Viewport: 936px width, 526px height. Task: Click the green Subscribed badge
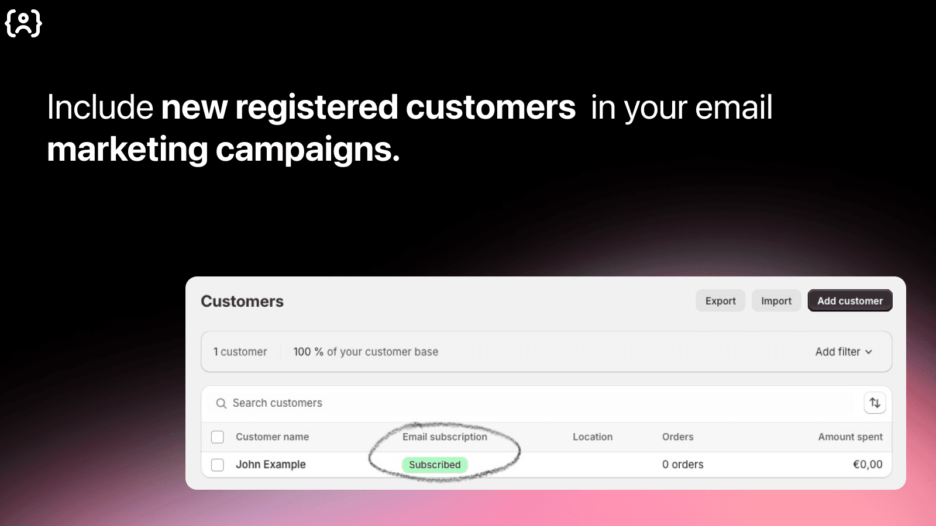tap(435, 465)
